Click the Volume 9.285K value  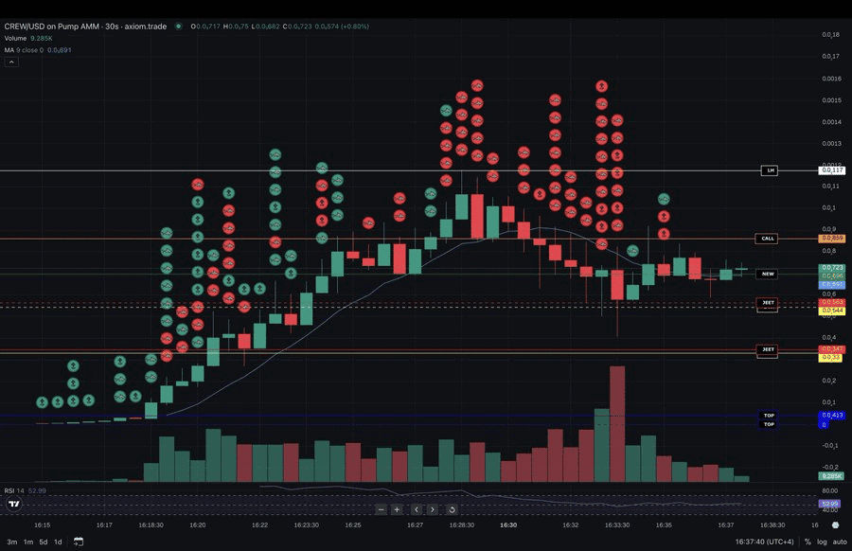(x=40, y=38)
